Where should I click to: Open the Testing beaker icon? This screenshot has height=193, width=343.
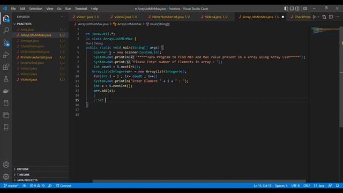6,79
